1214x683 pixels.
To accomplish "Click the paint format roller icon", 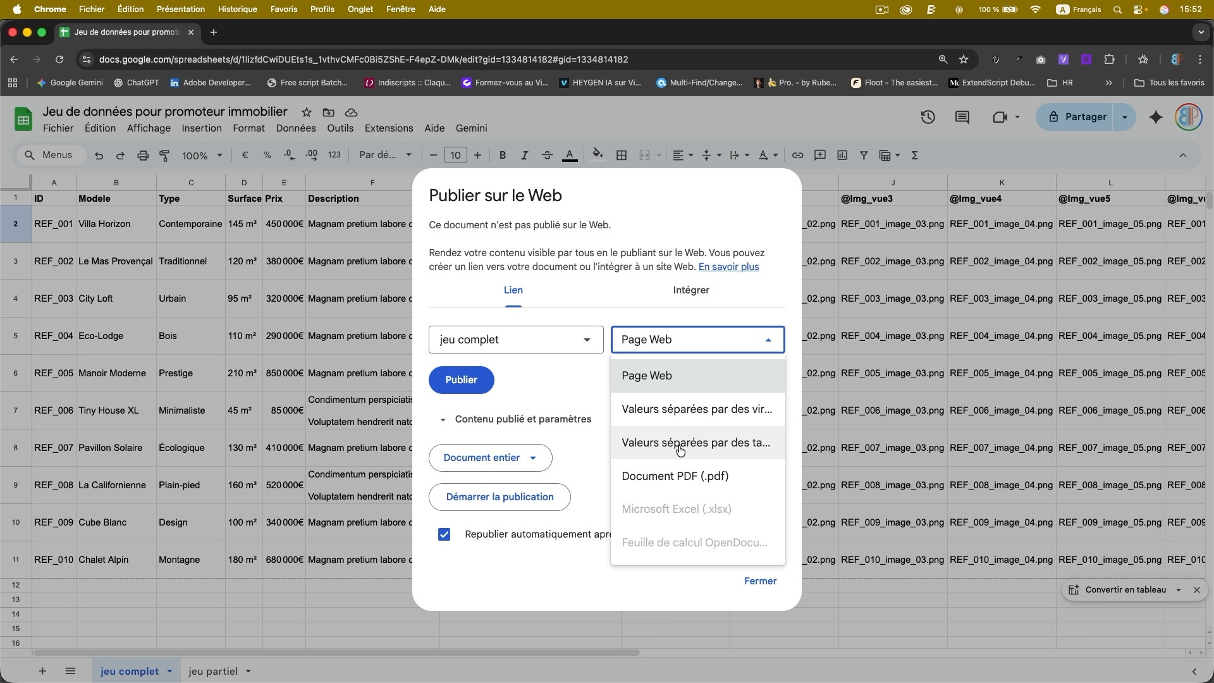I will coord(164,155).
